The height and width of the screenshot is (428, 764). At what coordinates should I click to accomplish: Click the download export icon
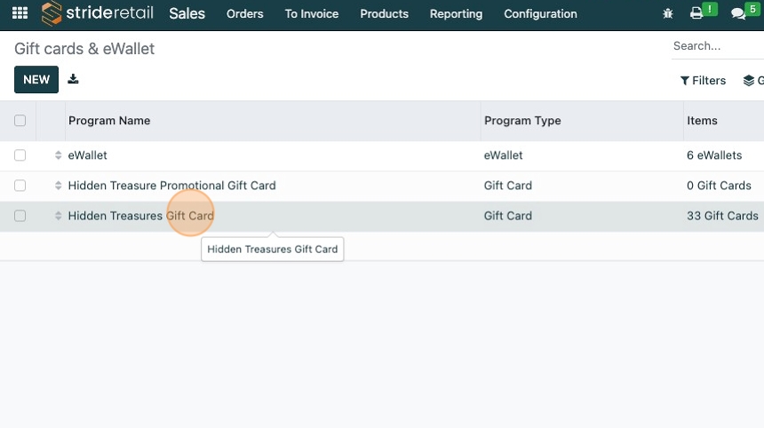(73, 79)
